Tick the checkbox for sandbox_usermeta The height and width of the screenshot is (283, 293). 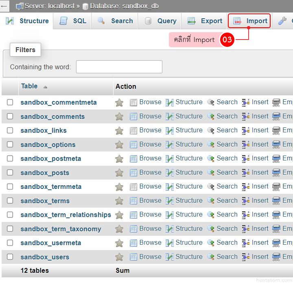(10, 243)
